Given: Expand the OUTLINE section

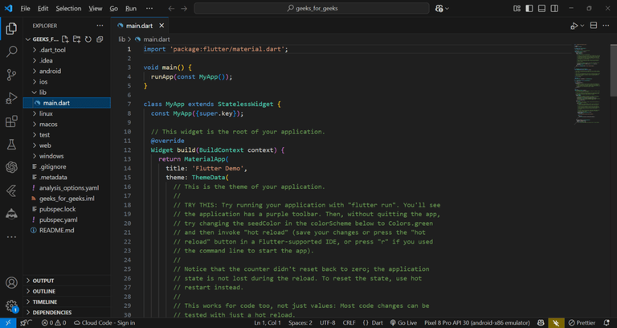Looking at the screenshot, I should [x=44, y=291].
